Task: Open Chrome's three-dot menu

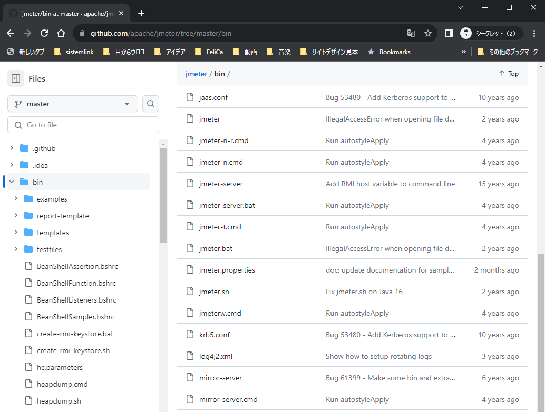Action: [x=534, y=33]
